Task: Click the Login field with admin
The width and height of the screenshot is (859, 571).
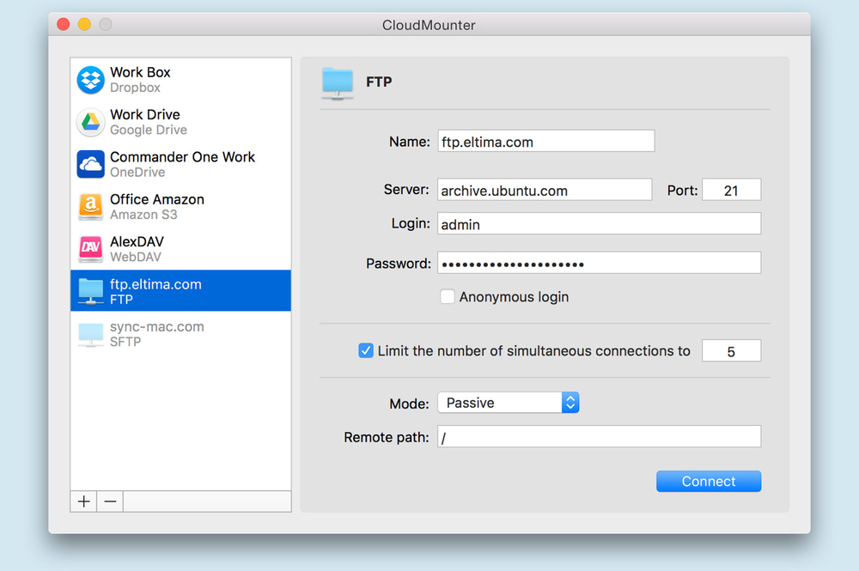Action: (x=599, y=224)
